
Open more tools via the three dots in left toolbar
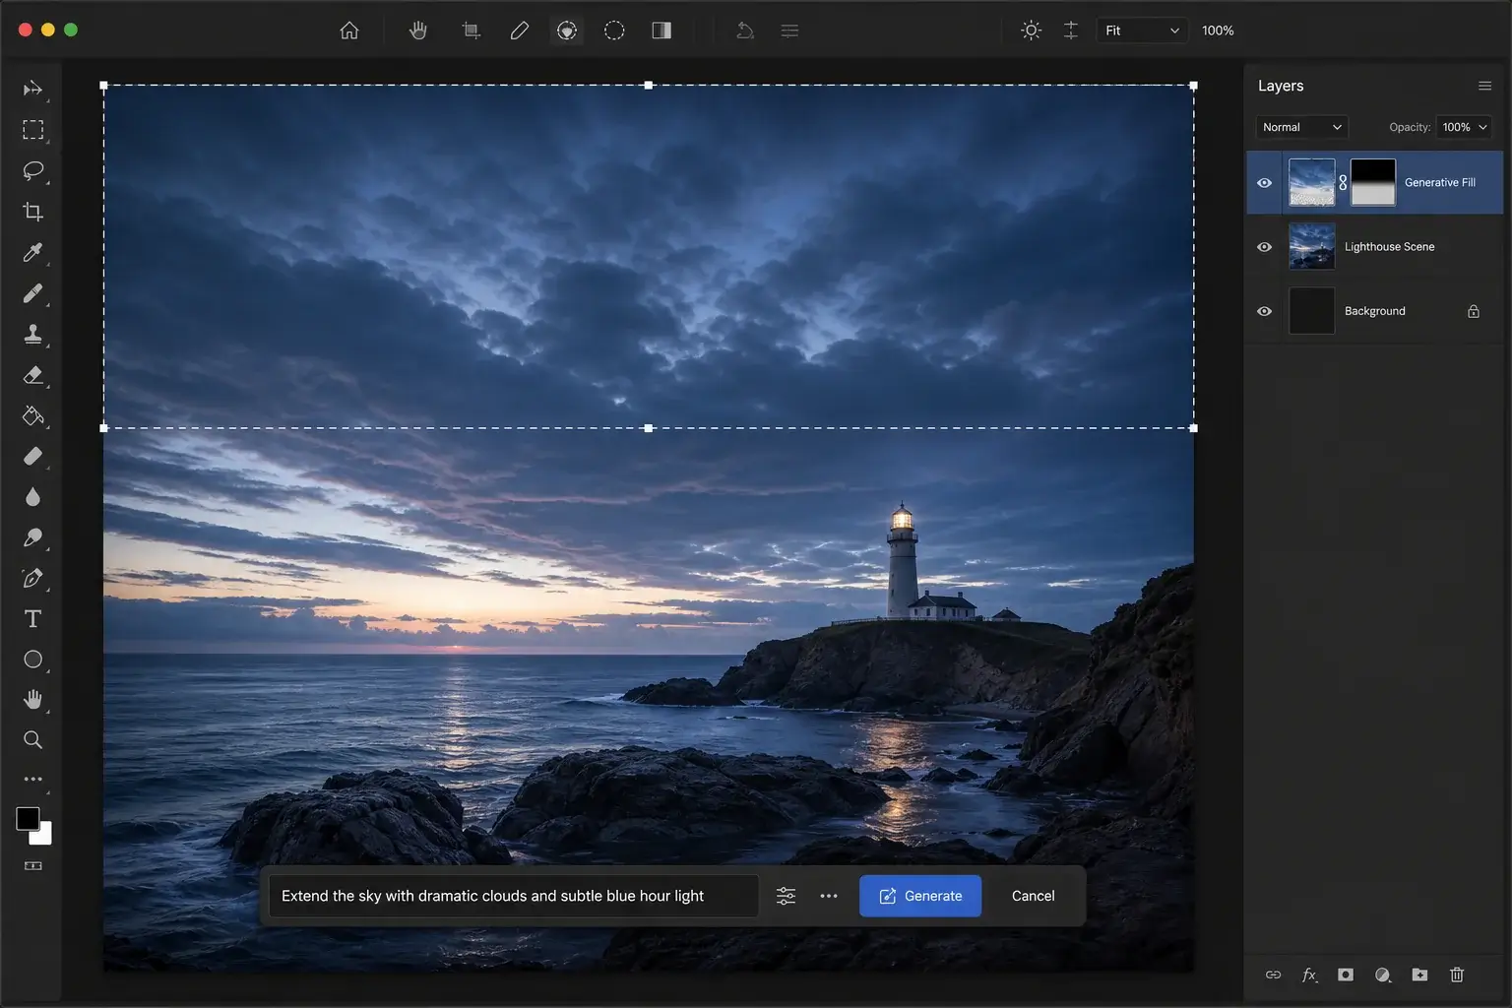point(33,779)
